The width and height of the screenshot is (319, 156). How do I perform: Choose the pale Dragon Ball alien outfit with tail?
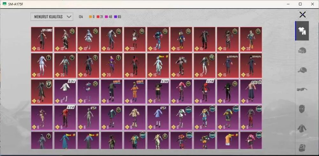coord(158,65)
